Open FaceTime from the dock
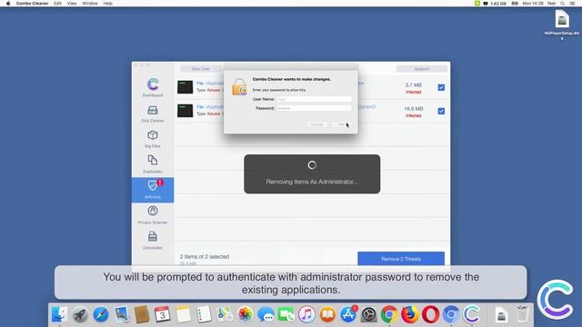582x327 pixels. click(286, 314)
